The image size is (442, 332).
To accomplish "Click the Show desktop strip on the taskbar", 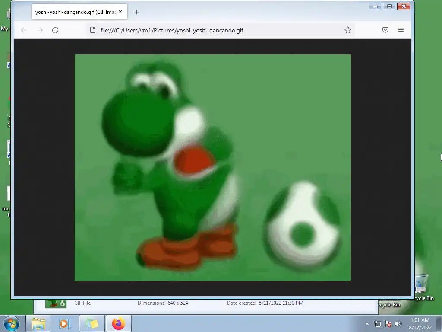I will [439, 323].
